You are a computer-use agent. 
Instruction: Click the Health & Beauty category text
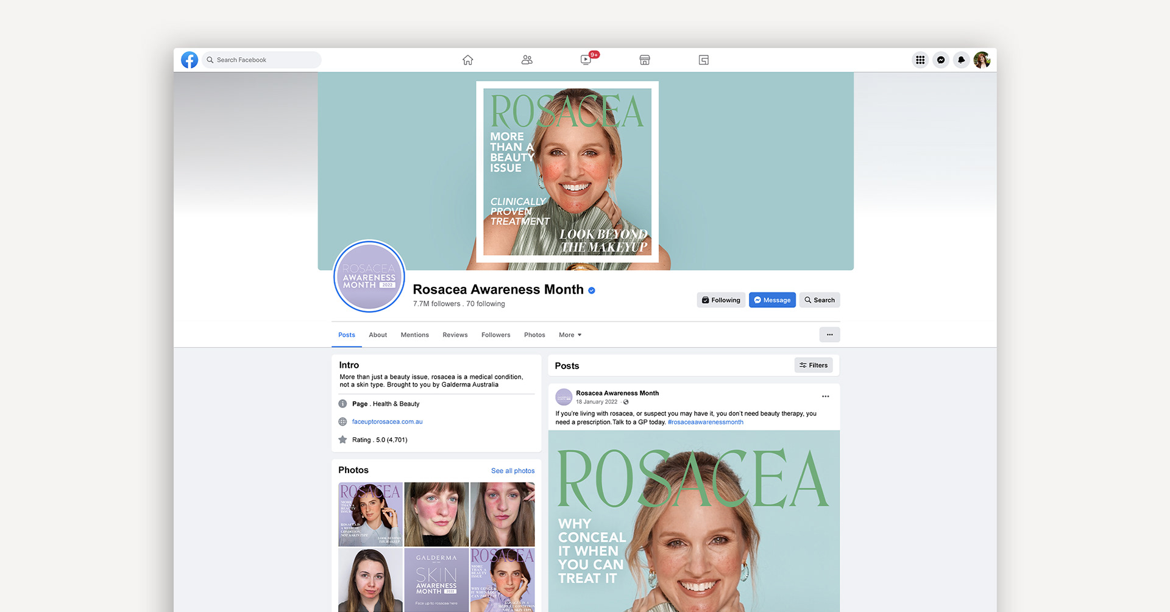pyautogui.click(x=396, y=404)
